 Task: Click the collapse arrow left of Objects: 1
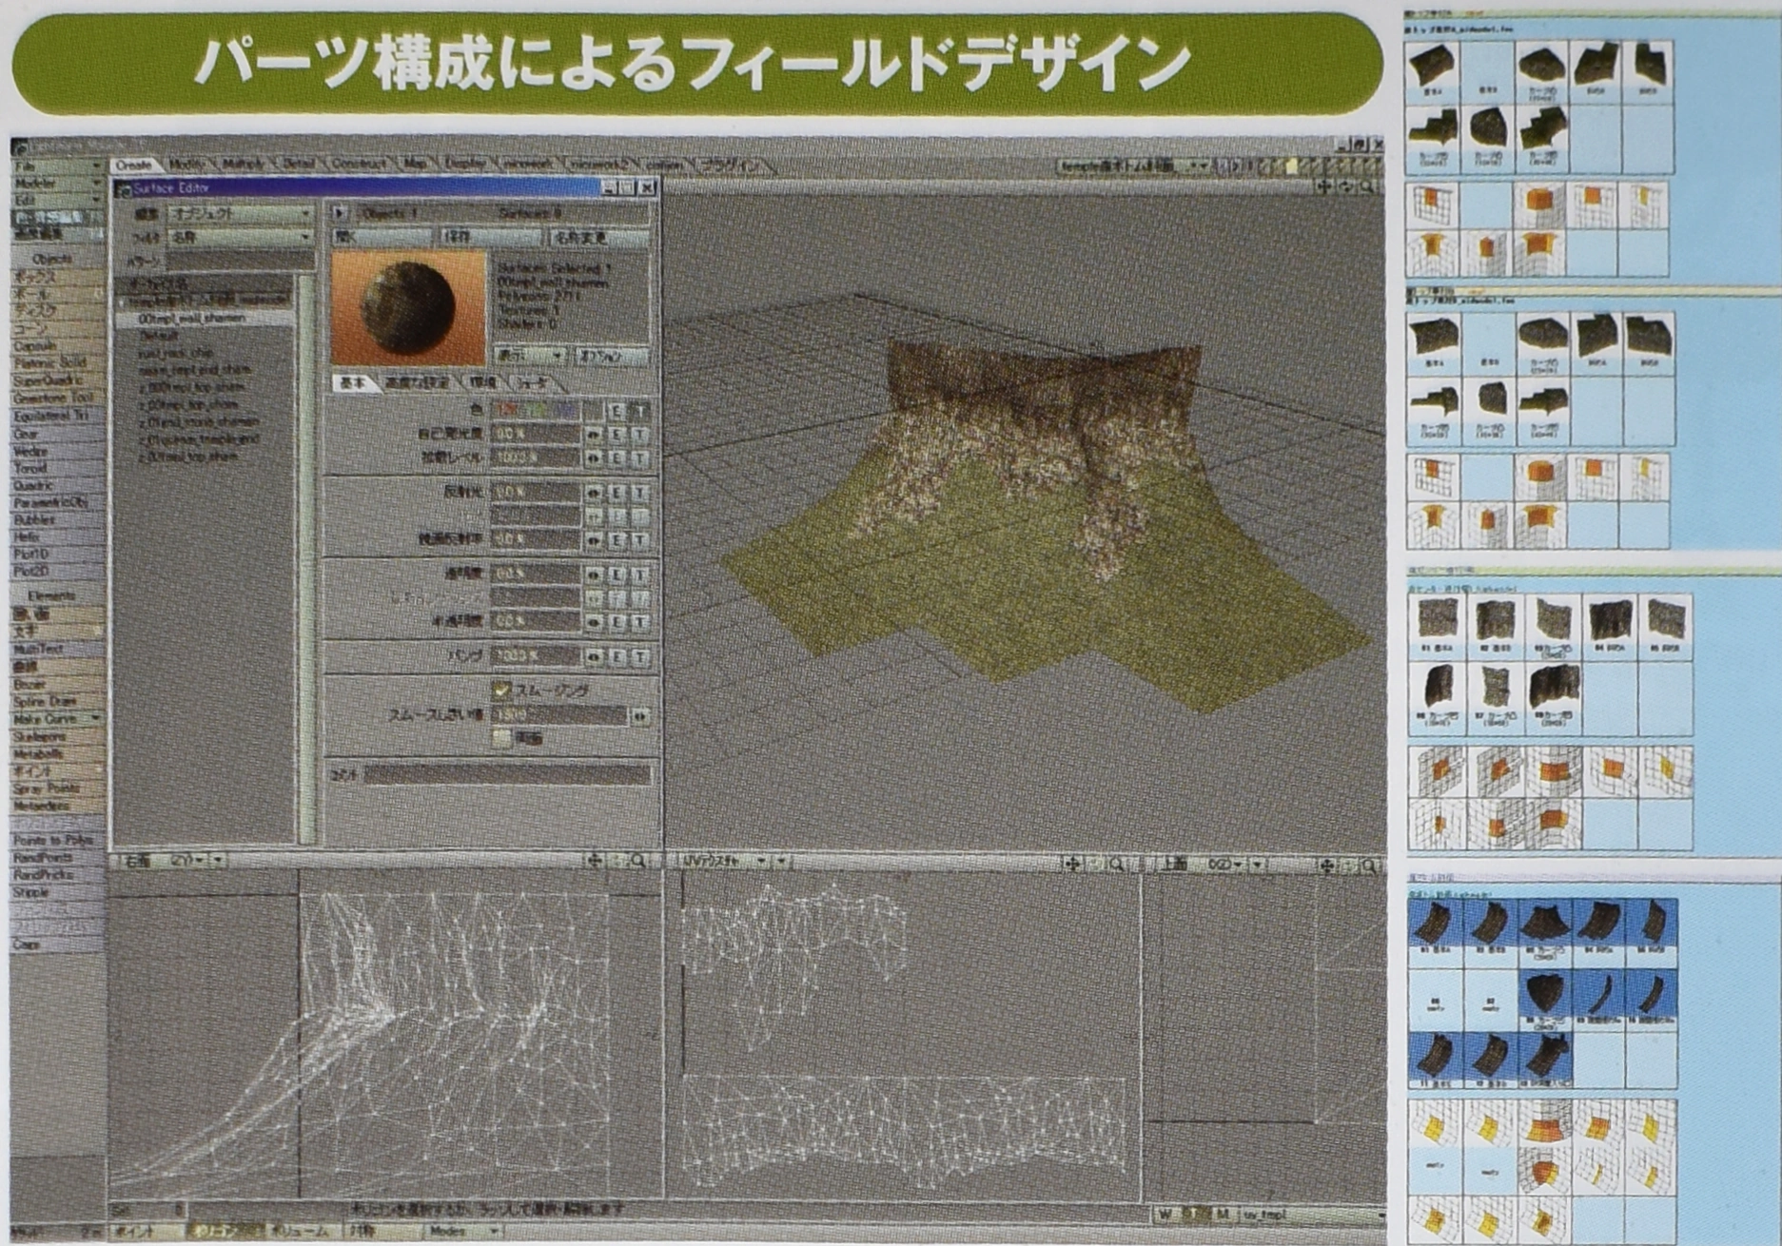tap(340, 213)
